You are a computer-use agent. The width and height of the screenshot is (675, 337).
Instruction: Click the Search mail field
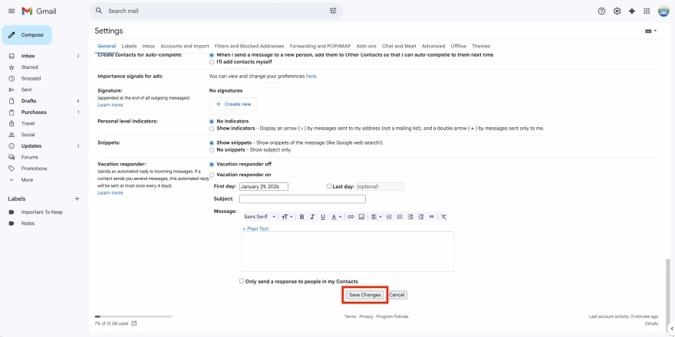(216, 11)
